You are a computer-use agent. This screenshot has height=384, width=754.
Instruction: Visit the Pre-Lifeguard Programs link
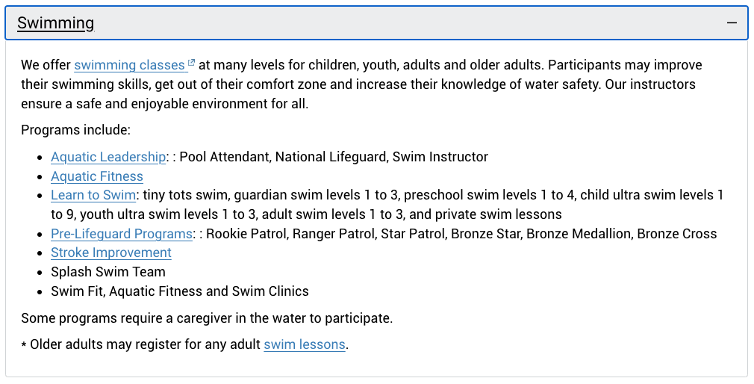tap(122, 234)
